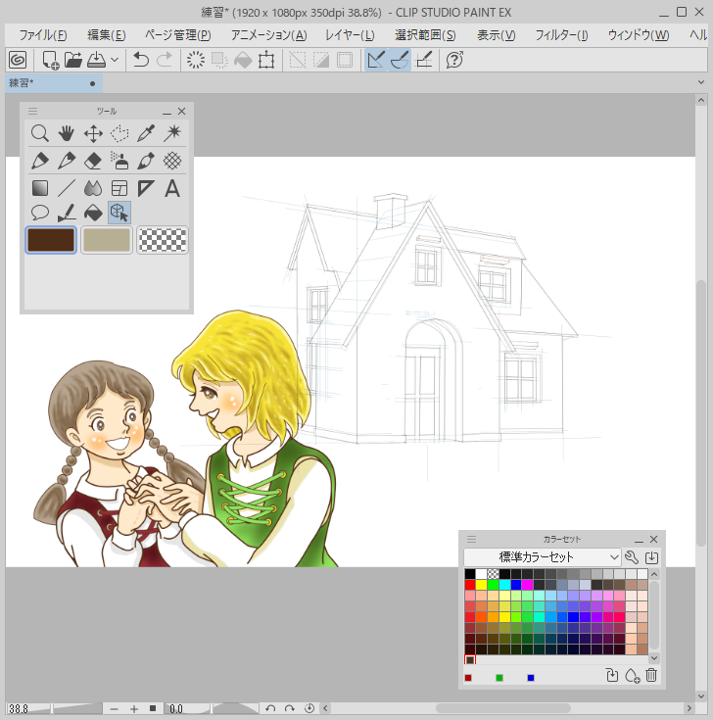Select the beige sub color swatch

[107, 240]
